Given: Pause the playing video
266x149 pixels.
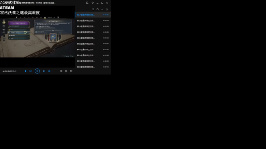Looking at the screenshot, I should click(37, 71).
